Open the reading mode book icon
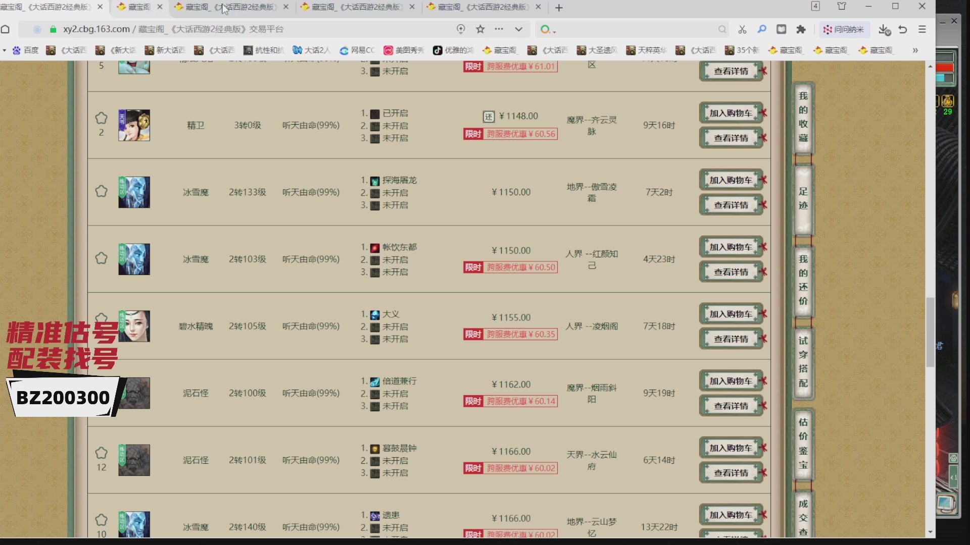 [782, 29]
